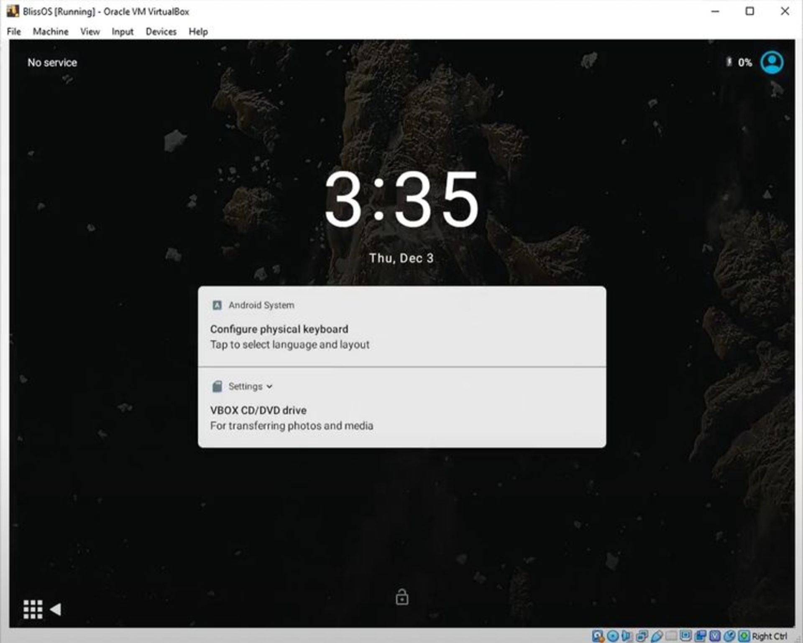The height and width of the screenshot is (643, 803).
Task: Open the all apps grid launcher
Action: tap(33, 610)
